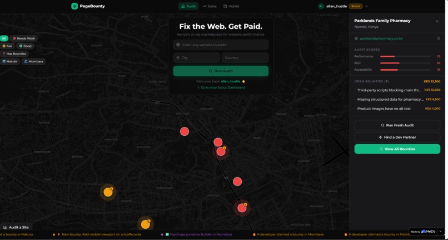Click the SEO score bar
Image resolution: width=448 pixels, height=240 pixels.
click(x=405, y=63)
